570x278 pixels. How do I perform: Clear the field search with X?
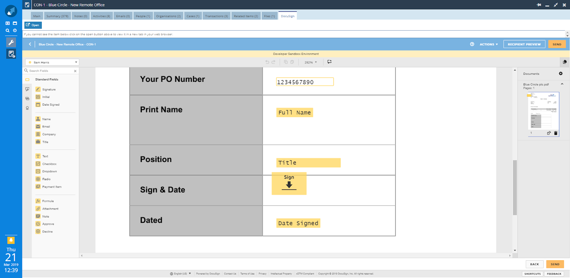(75, 71)
